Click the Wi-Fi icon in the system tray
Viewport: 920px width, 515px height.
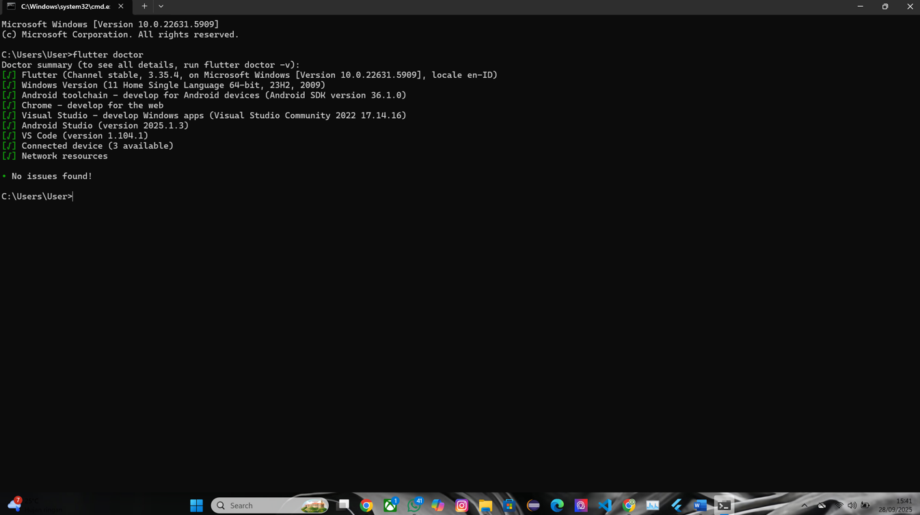[x=839, y=505]
